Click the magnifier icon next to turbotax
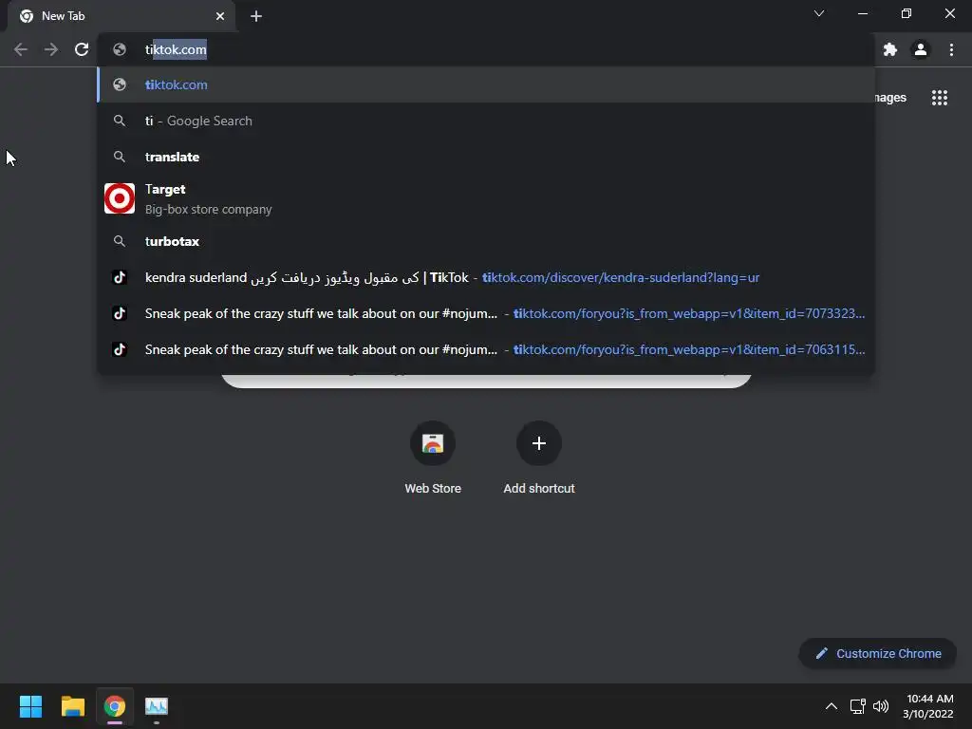Screen dimensions: 972x729 tap(120, 241)
